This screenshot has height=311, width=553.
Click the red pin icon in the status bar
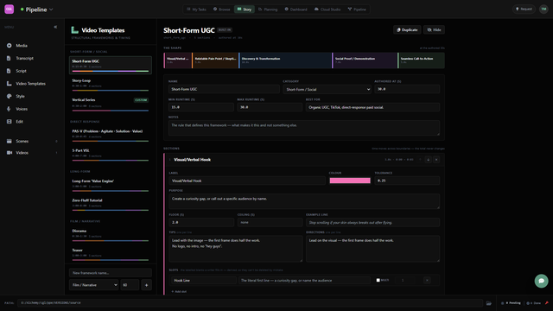pyautogui.click(x=546, y=303)
